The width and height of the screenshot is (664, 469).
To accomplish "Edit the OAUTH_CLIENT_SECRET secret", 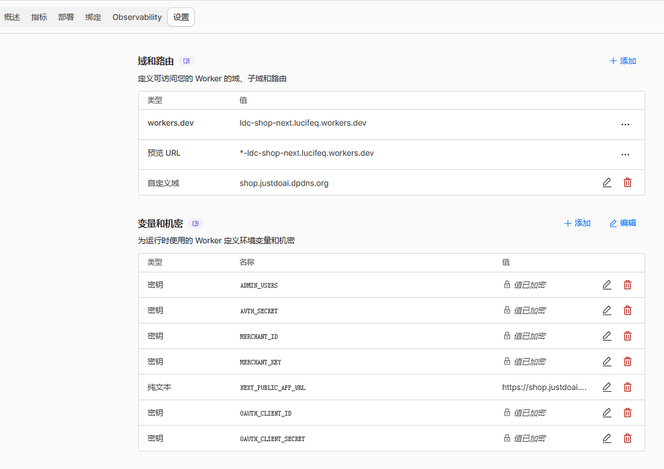I will 607,439.
